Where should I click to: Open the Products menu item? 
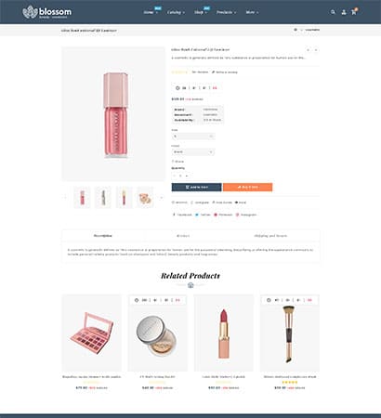click(226, 12)
